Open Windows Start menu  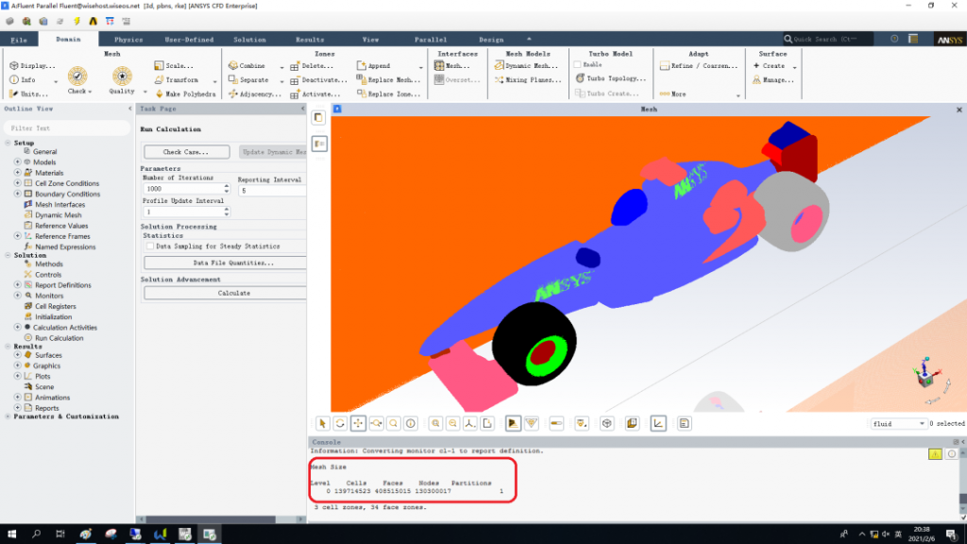point(10,535)
